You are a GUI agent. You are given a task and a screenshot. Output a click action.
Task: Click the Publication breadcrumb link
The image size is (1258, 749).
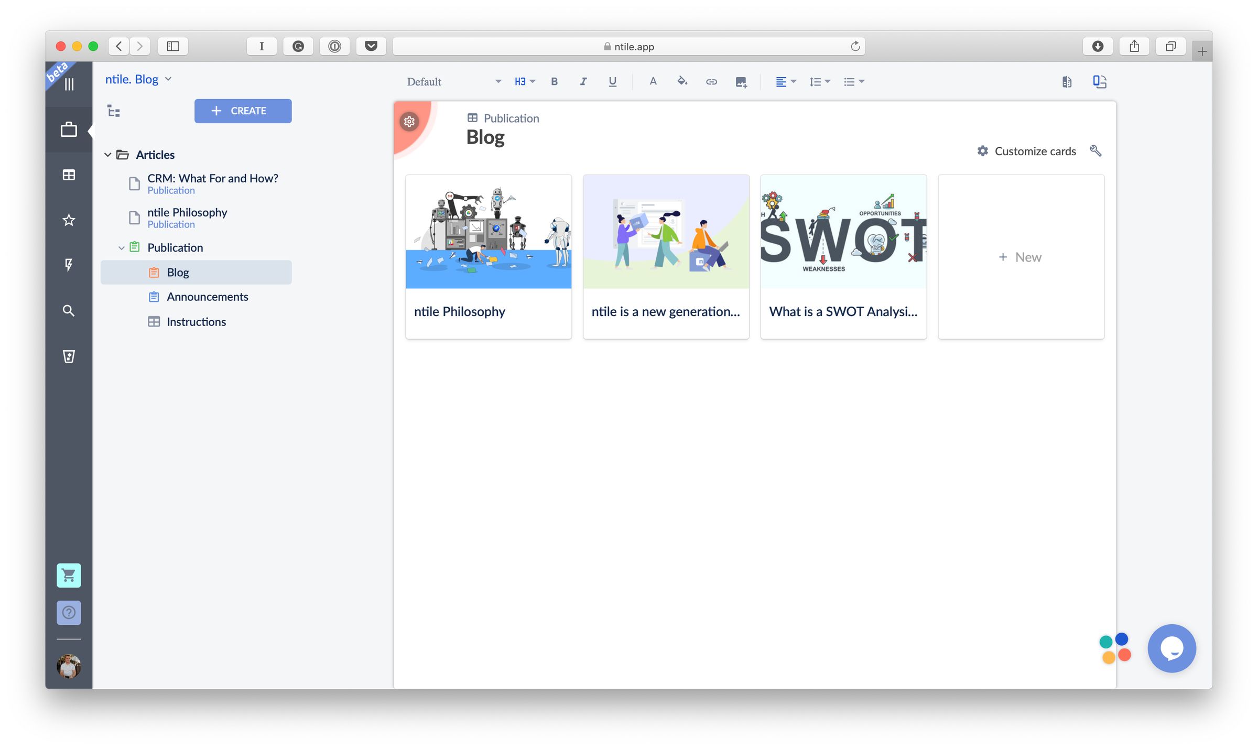click(x=511, y=118)
